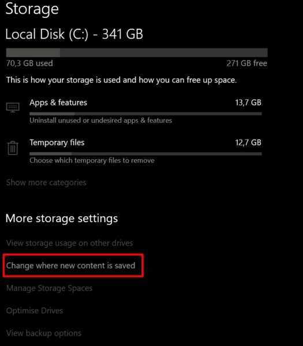The height and width of the screenshot is (346, 303).
Task: Click 'Choose which temporary files to remove'
Action: click(x=92, y=160)
